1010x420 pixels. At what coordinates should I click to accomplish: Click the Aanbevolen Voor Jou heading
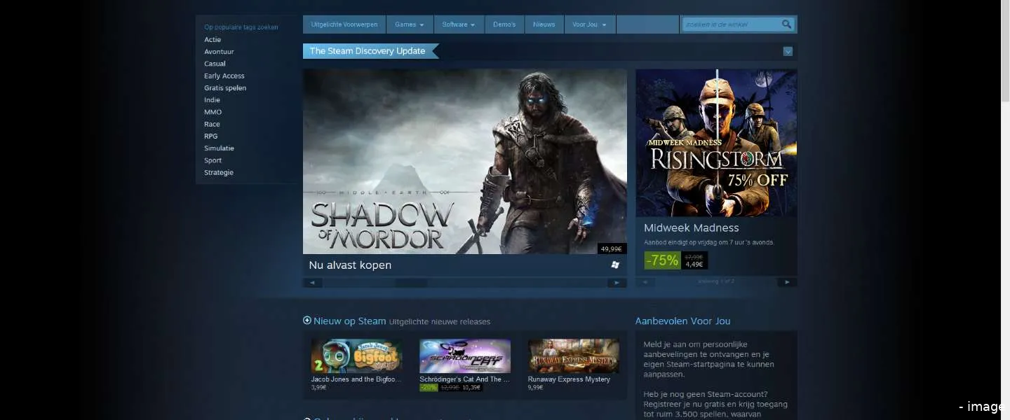682,321
